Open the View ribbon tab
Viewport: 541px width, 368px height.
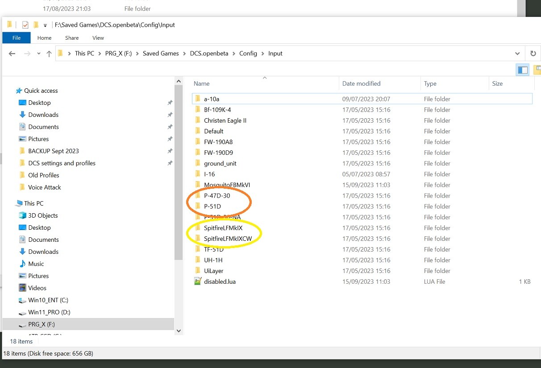pyautogui.click(x=98, y=38)
